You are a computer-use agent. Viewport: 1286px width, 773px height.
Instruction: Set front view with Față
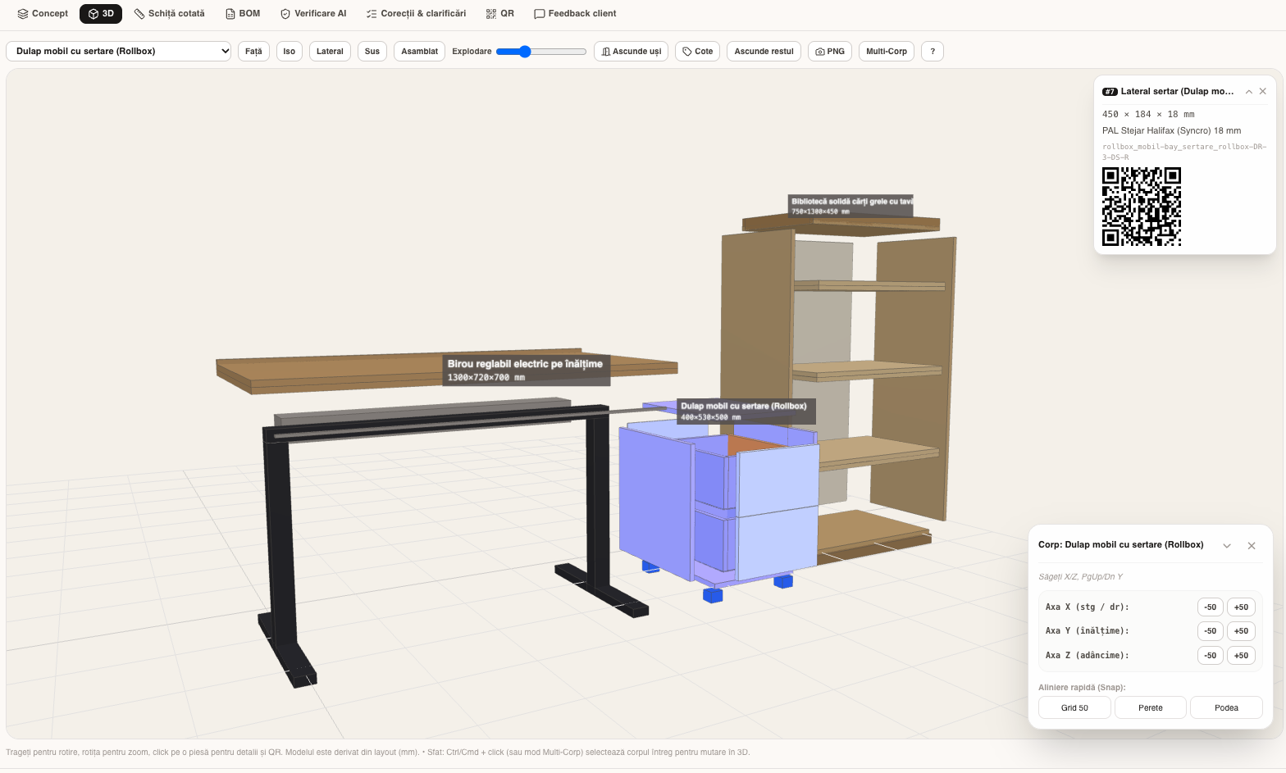(x=253, y=51)
